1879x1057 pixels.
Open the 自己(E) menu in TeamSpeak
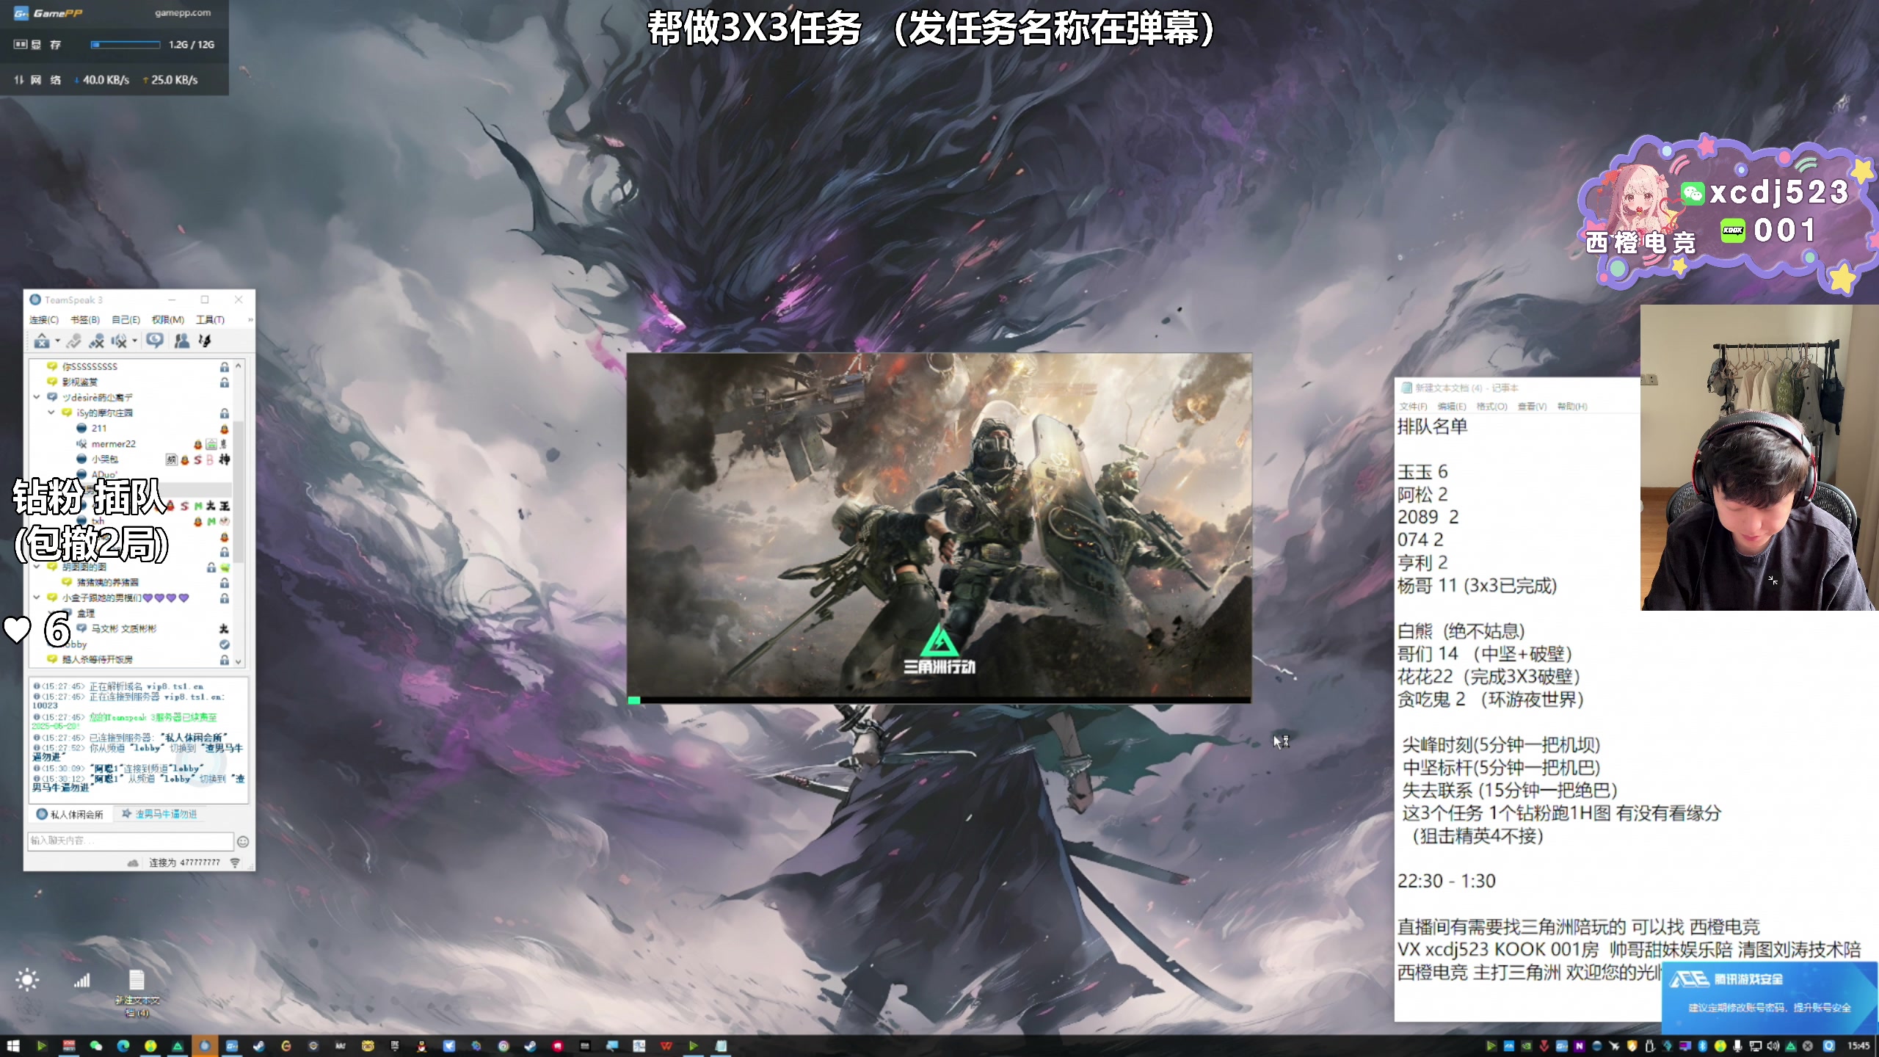pyautogui.click(x=126, y=320)
